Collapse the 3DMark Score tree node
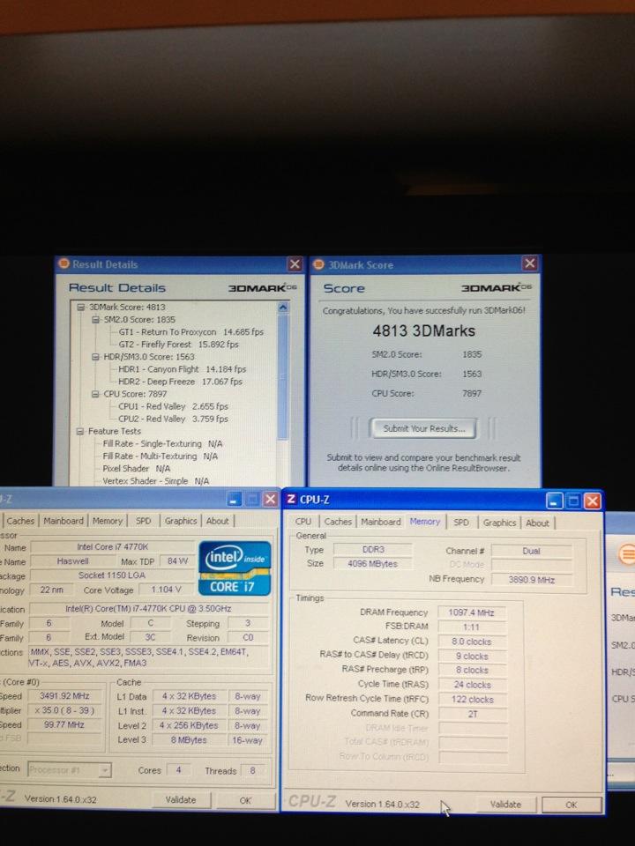 (81, 308)
